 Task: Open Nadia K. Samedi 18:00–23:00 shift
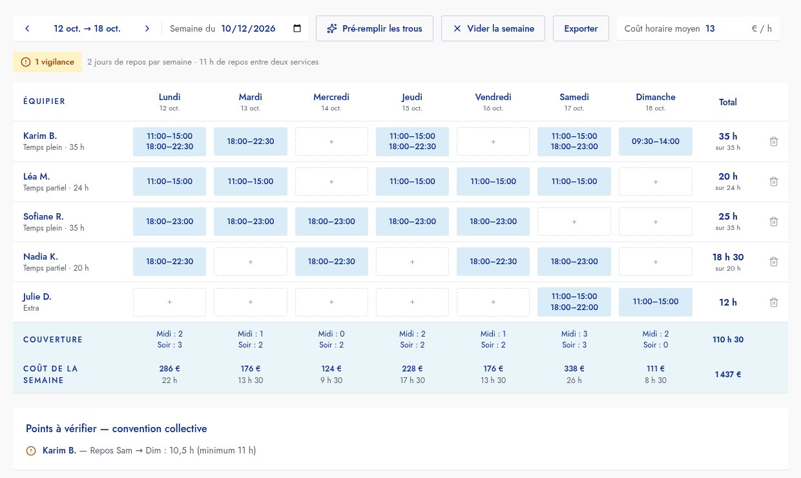[574, 262]
